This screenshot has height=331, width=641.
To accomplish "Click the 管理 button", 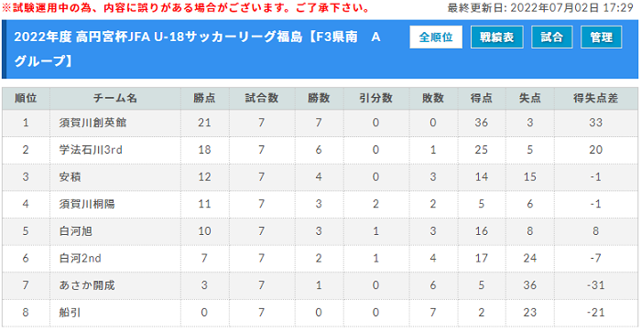I will (x=602, y=37).
